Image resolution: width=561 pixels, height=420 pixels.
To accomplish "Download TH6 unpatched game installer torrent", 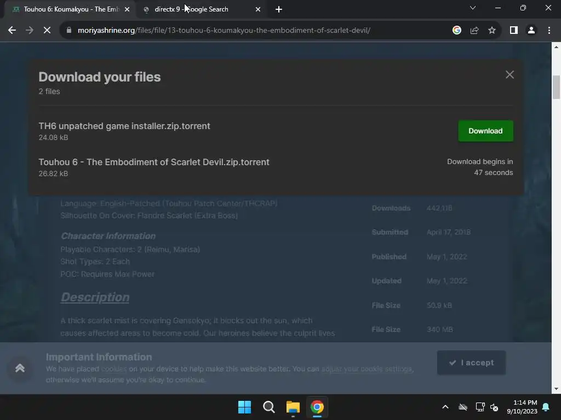I will [x=485, y=131].
